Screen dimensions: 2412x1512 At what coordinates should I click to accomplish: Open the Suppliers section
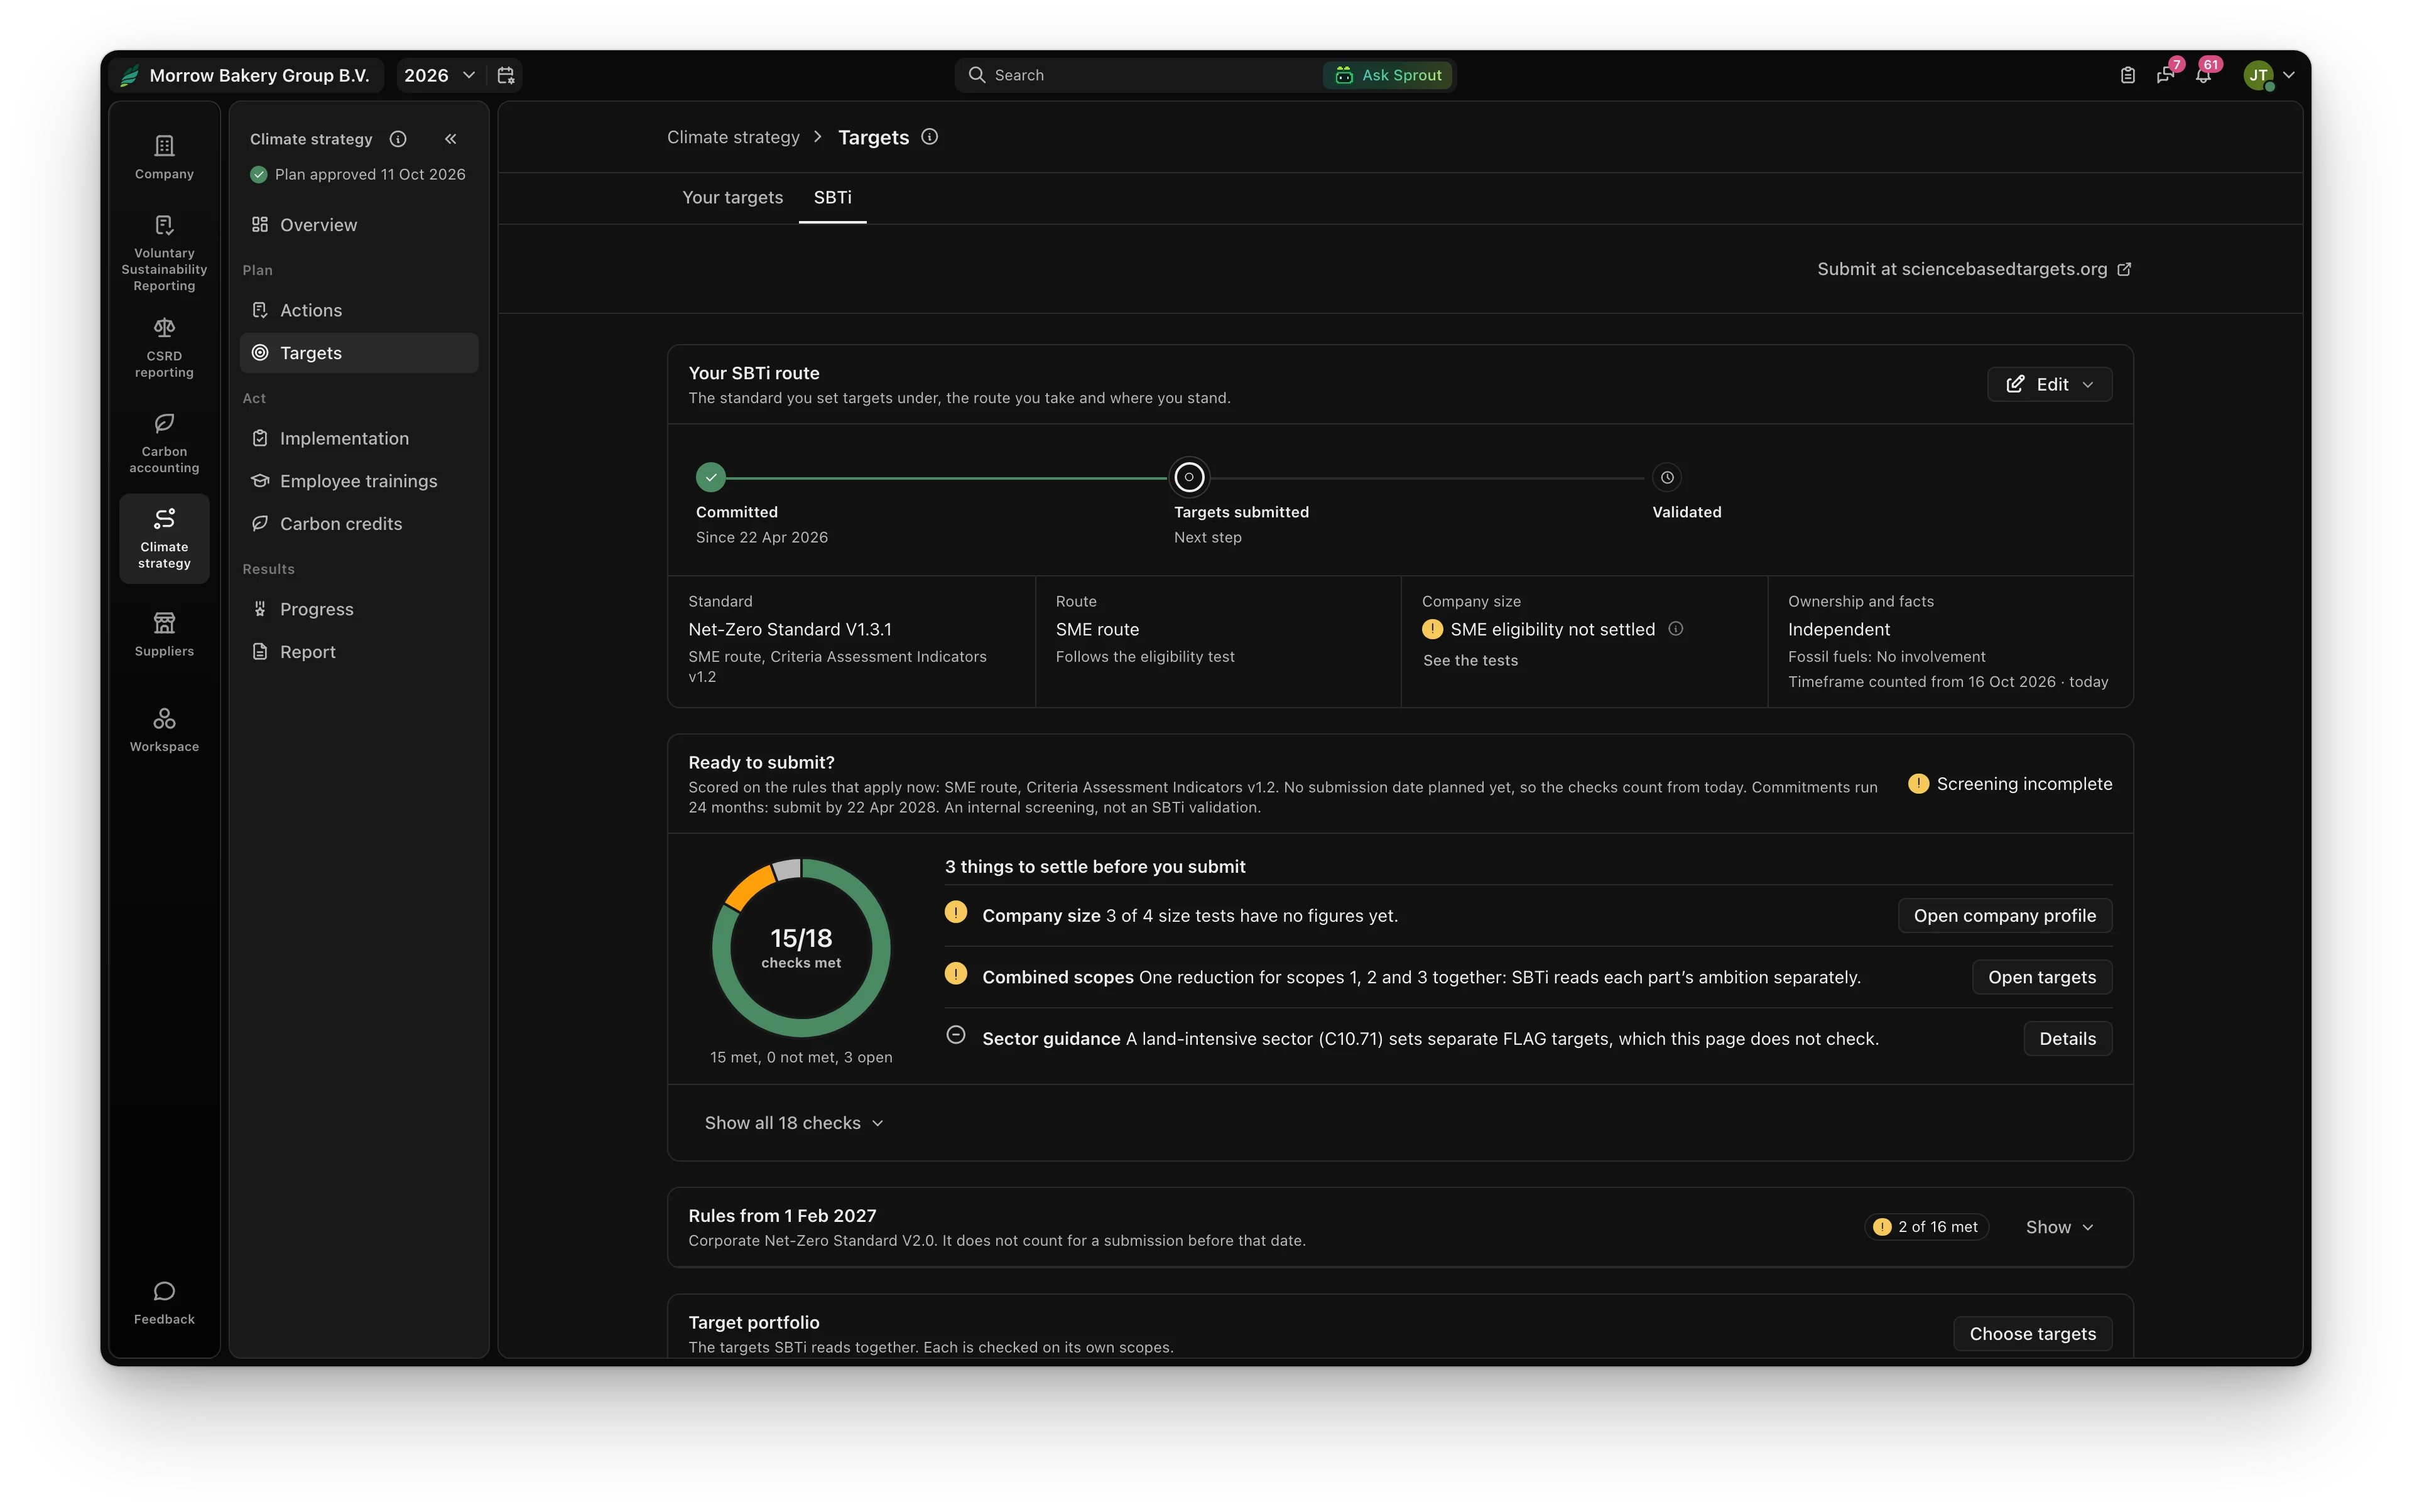164,635
